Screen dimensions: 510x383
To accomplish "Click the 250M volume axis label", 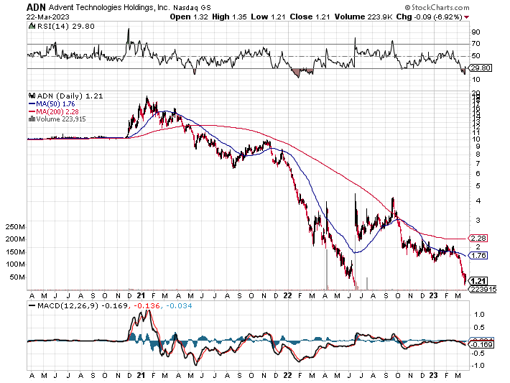I will [15, 227].
